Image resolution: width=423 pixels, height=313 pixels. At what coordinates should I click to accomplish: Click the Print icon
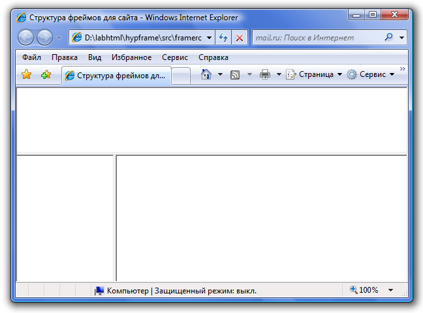coord(264,74)
